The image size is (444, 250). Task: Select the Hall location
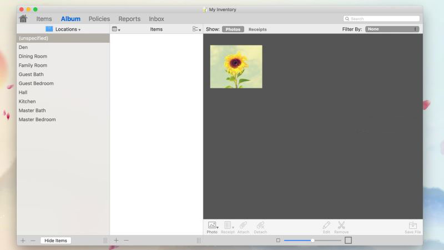tap(63, 92)
